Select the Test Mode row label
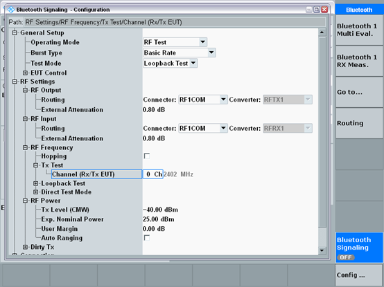 pyautogui.click(x=46, y=63)
